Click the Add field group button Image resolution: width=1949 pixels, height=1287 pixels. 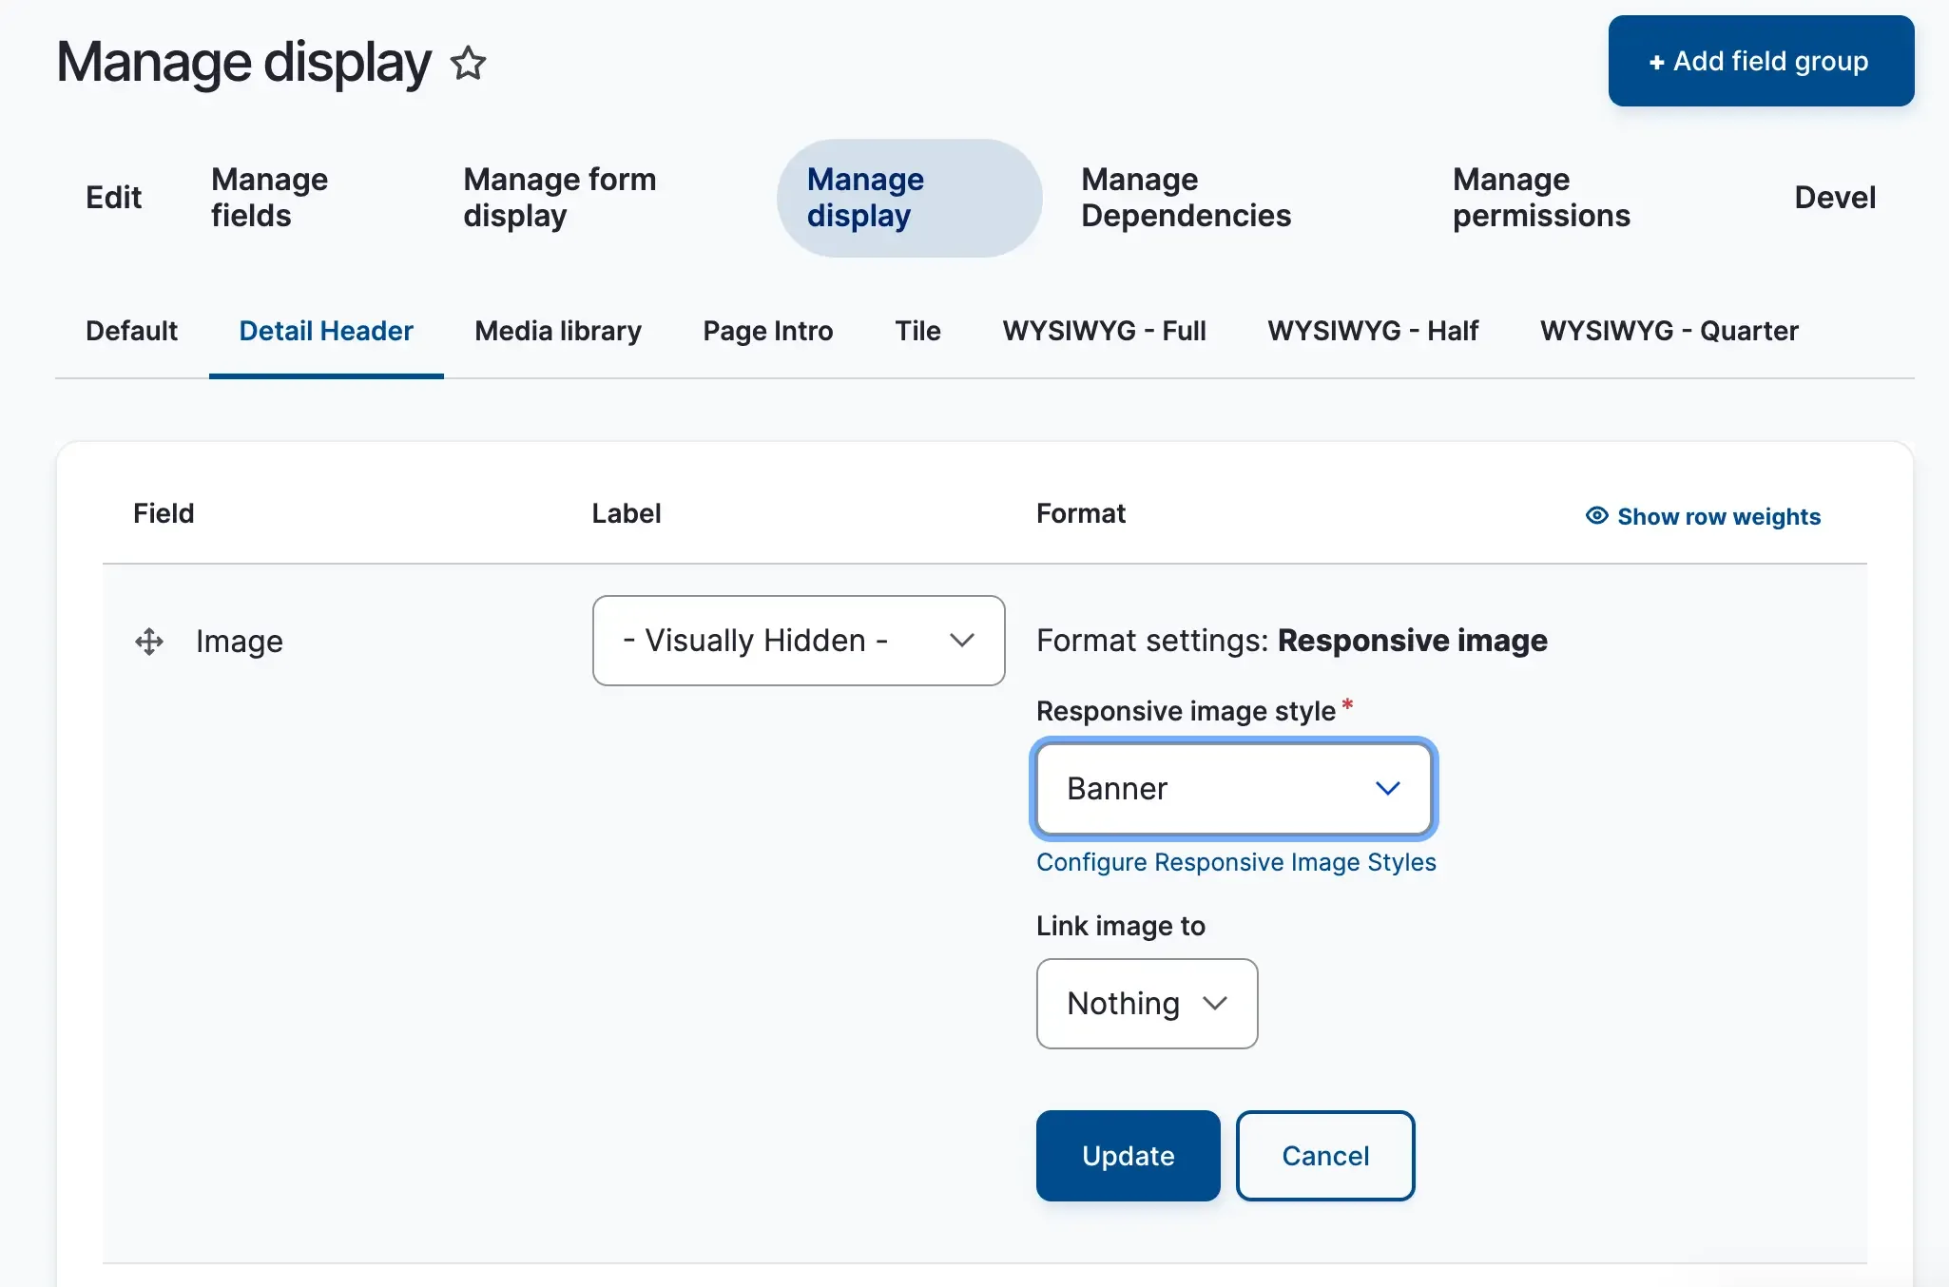click(x=1761, y=60)
